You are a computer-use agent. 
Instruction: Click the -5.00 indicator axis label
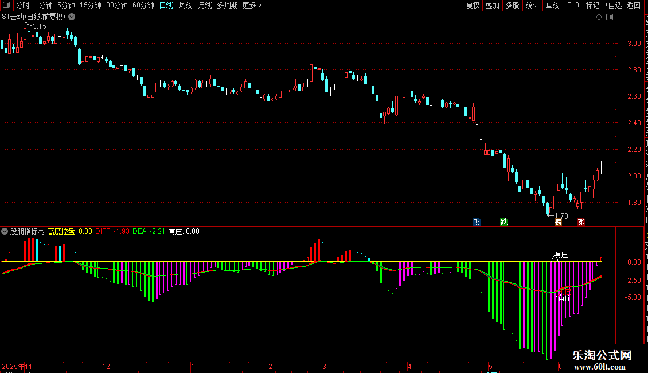(x=634, y=297)
